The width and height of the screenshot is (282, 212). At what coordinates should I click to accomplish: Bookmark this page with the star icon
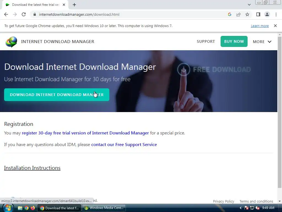pos(247,14)
